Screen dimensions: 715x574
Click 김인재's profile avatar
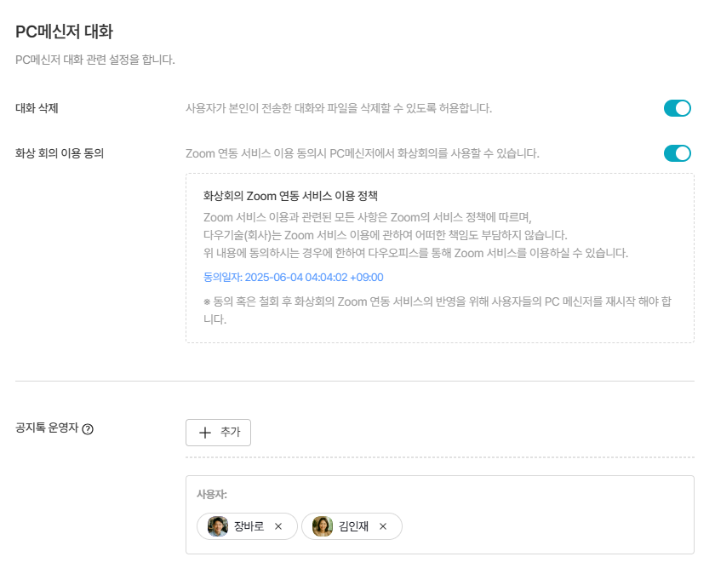pyautogui.click(x=323, y=526)
